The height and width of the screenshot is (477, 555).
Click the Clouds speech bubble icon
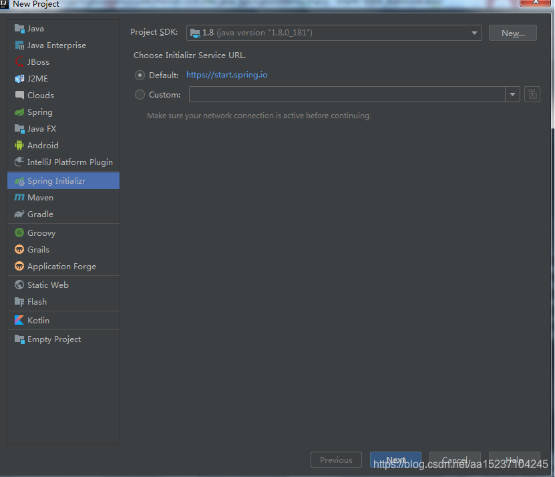click(19, 95)
